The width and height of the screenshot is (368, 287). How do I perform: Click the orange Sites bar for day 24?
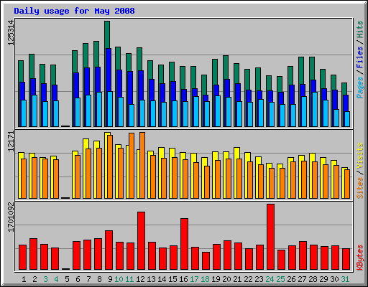click(272, 183)
